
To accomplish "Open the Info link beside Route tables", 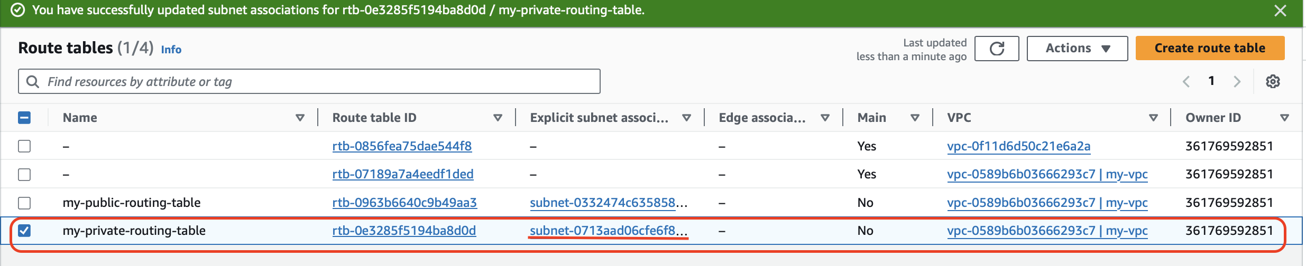I will click(x=171, y=50).
